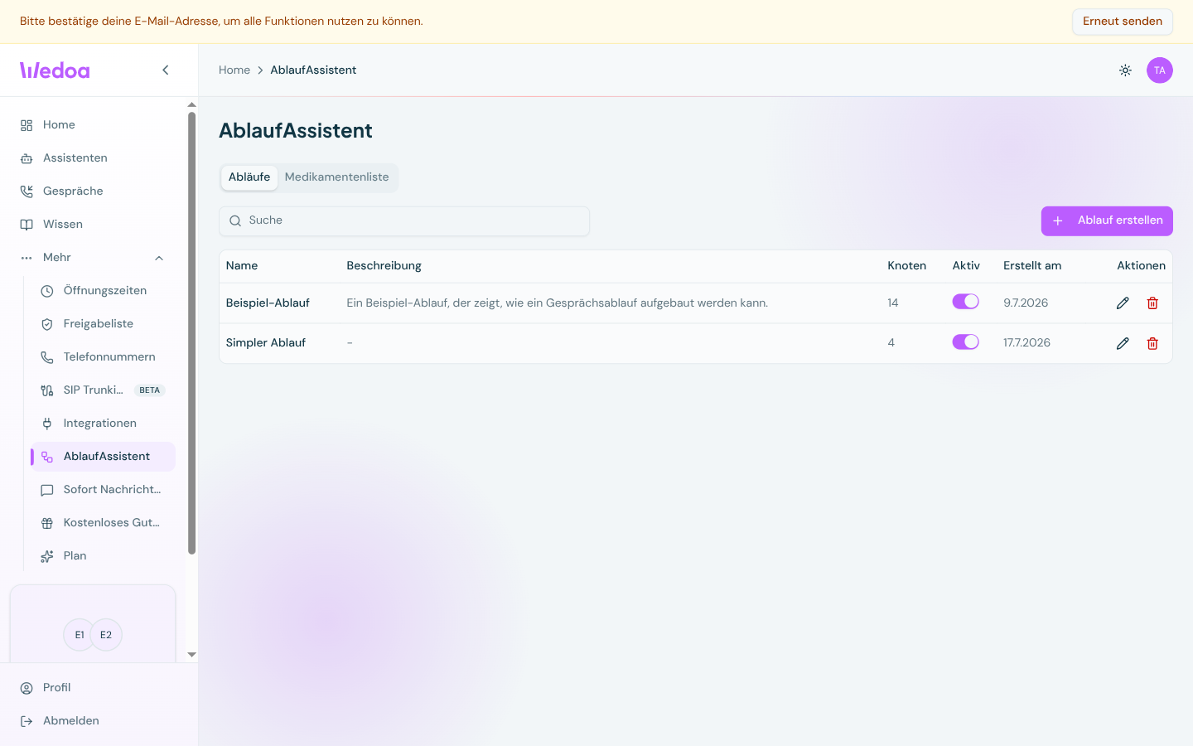This screenshot has width=1193, height=746.
Task: Click the Ablauf erstellen button
Action: coord(1107,220)
